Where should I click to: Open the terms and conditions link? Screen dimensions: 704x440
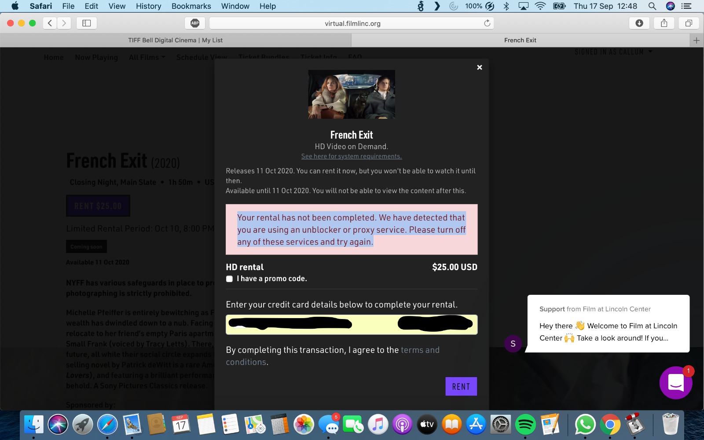tap(333, 356)
